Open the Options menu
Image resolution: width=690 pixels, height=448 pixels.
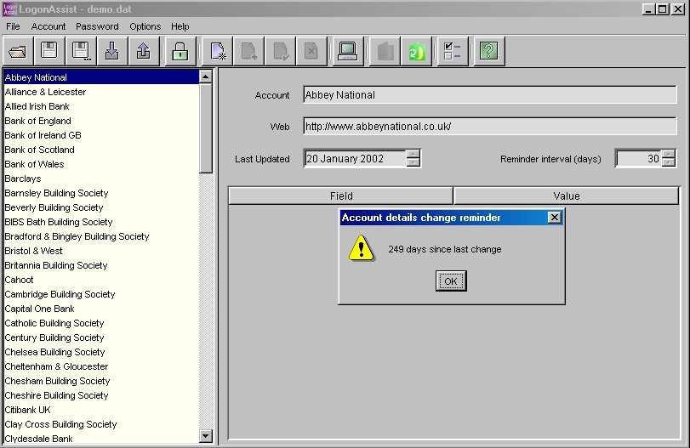click(x=145, y=26)
